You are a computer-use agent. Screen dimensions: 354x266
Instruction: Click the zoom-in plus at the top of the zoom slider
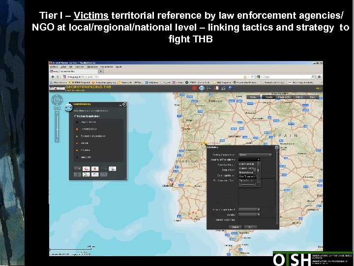57,113
